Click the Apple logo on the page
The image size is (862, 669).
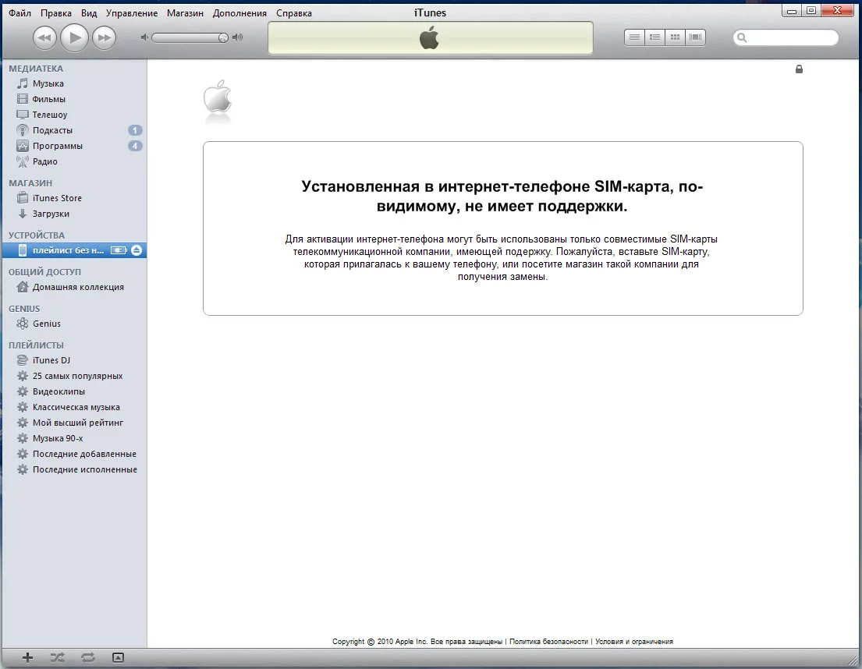(218, 97)
